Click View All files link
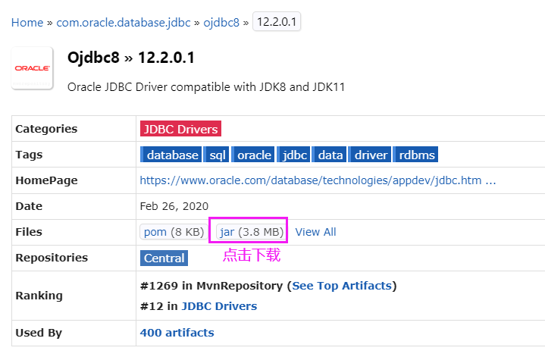The image size is (545, 357). 315,232
